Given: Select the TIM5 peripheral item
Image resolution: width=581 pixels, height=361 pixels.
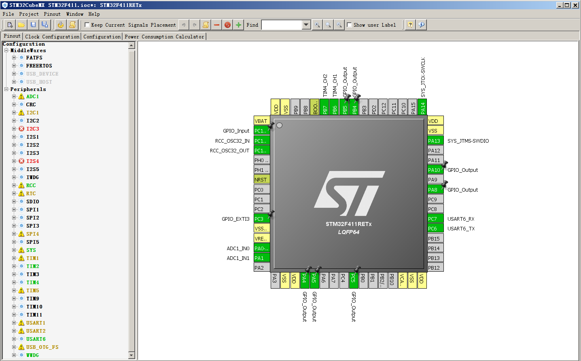Looking at the screenshot, I should (x=33, y=291).
